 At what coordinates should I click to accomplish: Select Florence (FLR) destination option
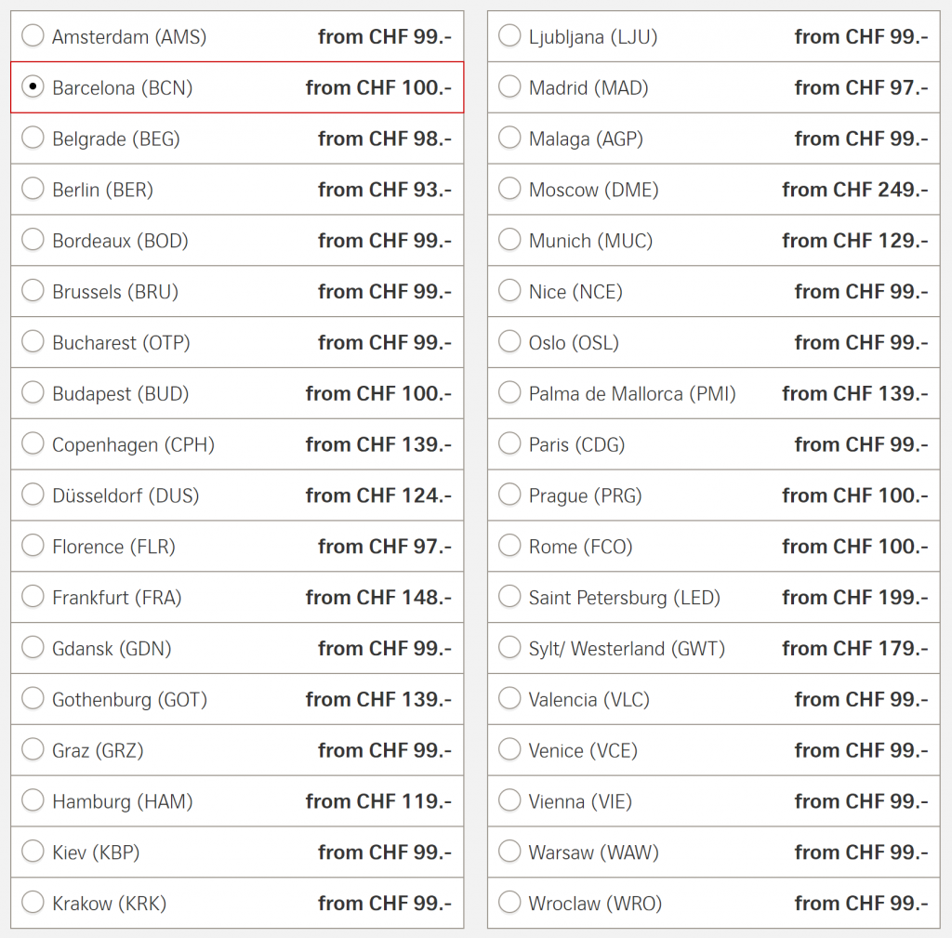pos(33,547)
